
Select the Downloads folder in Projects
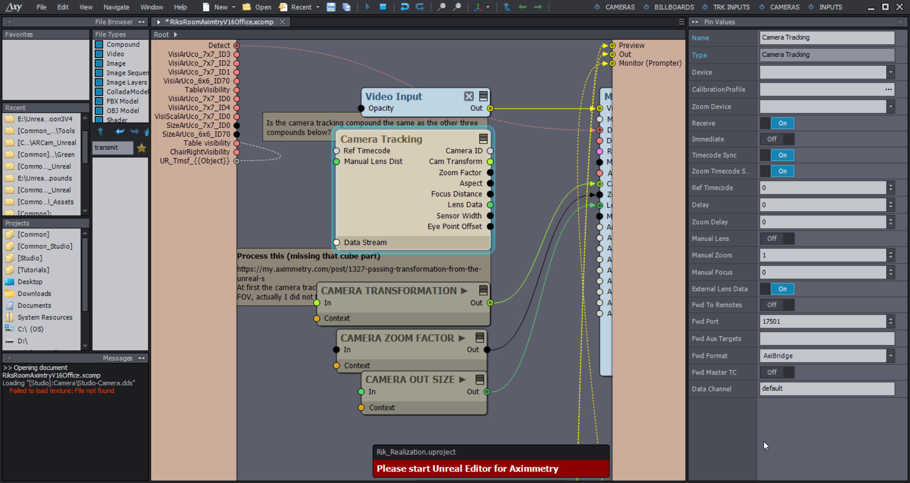34,294
